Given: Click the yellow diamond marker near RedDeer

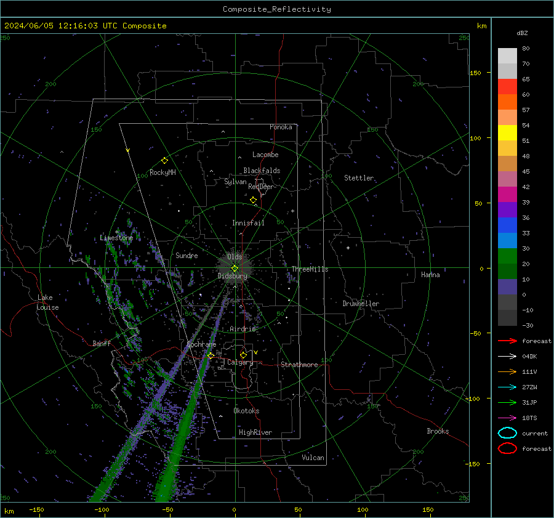Looking at the screenshot, I should pos(253,200).
